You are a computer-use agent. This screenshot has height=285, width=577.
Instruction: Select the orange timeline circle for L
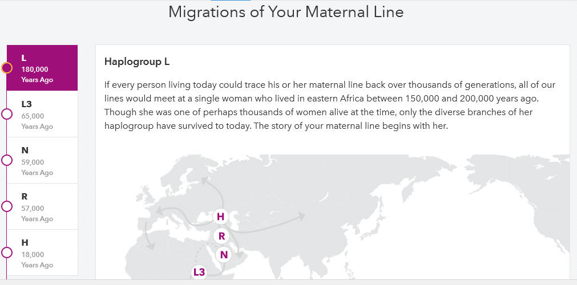click(x=7, y=68)
